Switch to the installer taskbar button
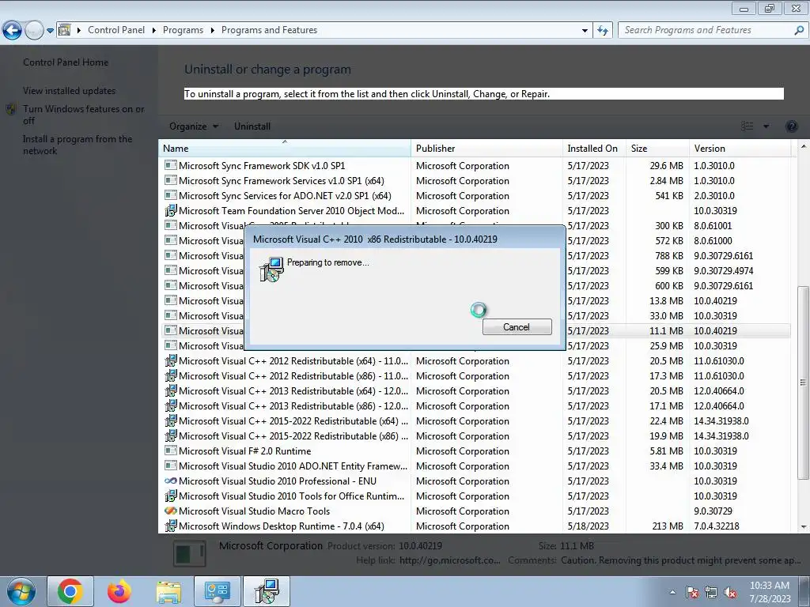 267,591
